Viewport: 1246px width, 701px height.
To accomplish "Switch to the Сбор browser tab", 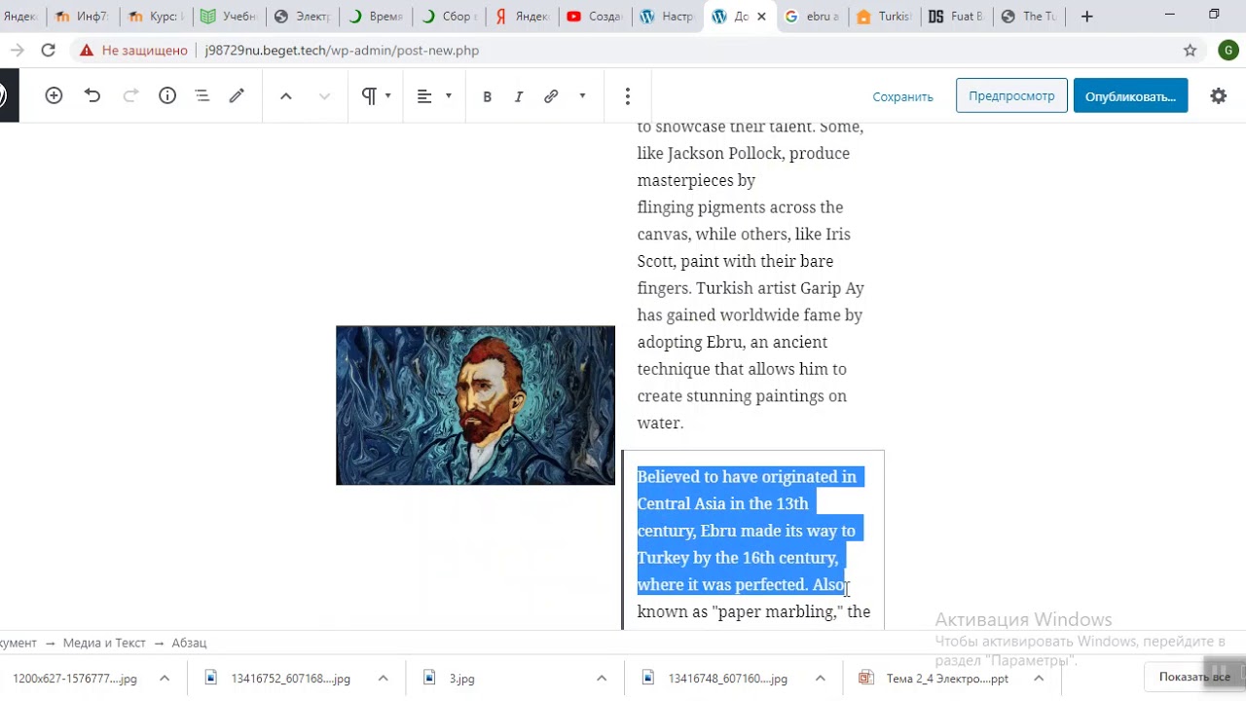I will (x=448, y=17).
